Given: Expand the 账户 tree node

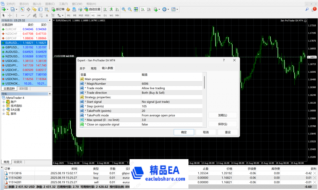Looking at the screenshot, I should click(x=4, y=102).
